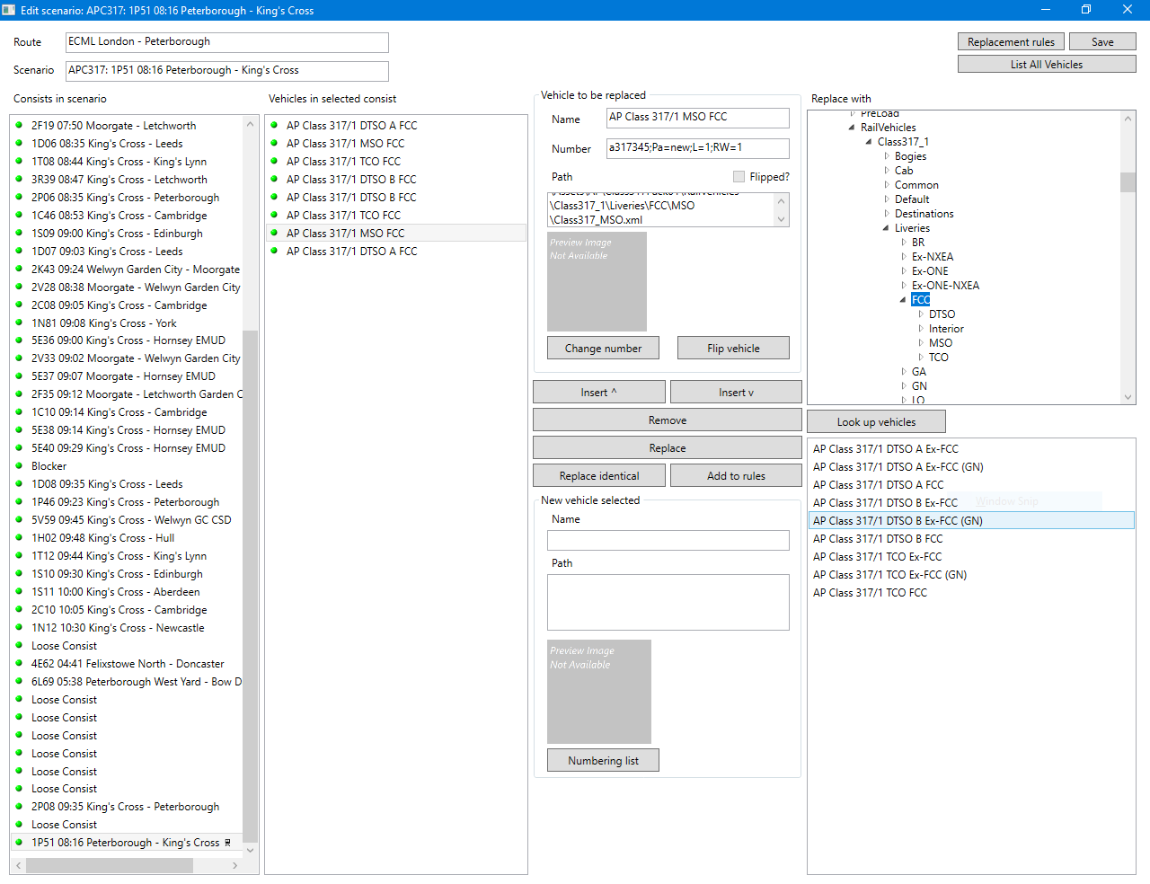Click green dot next to 1H02 King's Cross - Hull
This screenshot has height=884, width=1150.
pos(19,537)
